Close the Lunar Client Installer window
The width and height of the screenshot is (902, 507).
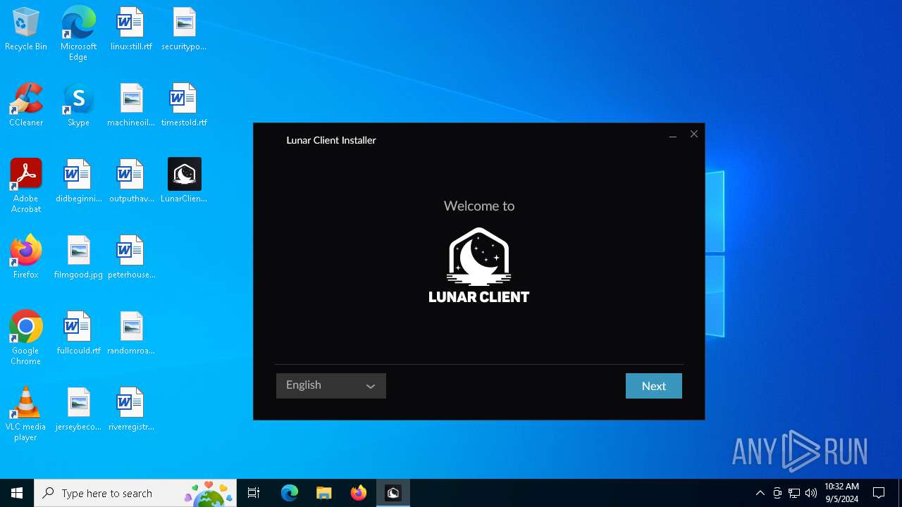[x=694, y=134]
